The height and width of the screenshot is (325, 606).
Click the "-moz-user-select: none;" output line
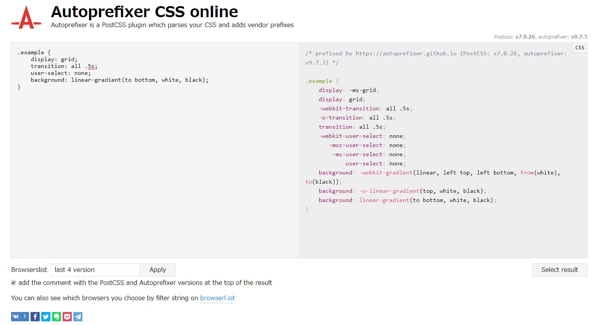pos(367,145)
